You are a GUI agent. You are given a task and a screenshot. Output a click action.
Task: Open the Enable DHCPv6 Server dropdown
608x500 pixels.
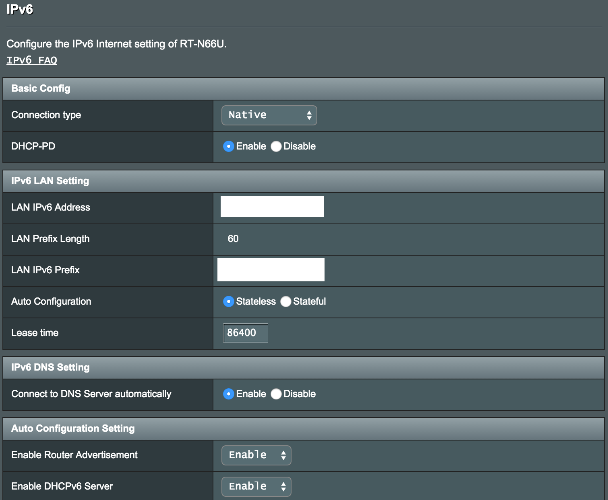[x=256, y=487]
